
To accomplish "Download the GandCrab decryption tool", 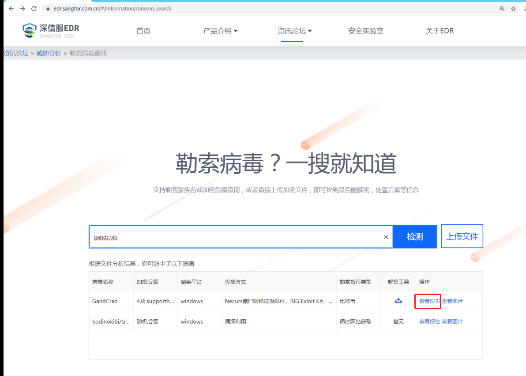I will [398, 301].
